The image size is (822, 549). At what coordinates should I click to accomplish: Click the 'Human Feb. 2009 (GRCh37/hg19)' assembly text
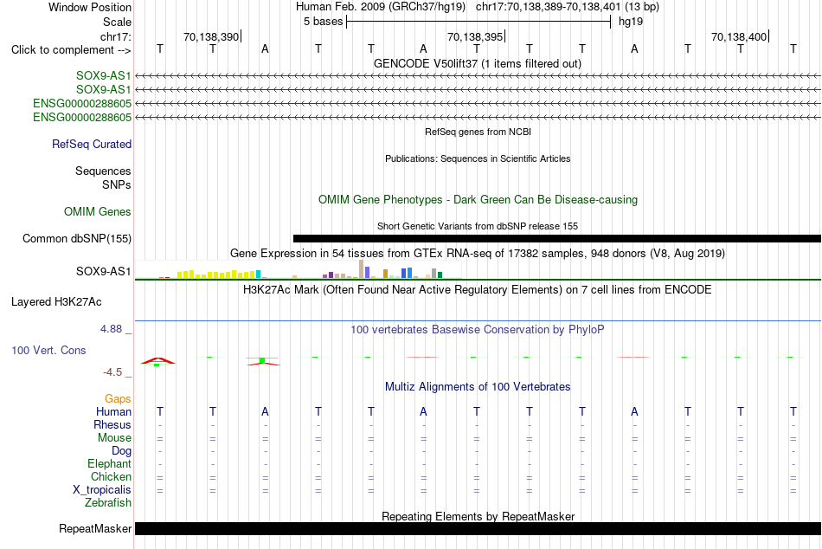pyautogui.click(x=381, y=7)
